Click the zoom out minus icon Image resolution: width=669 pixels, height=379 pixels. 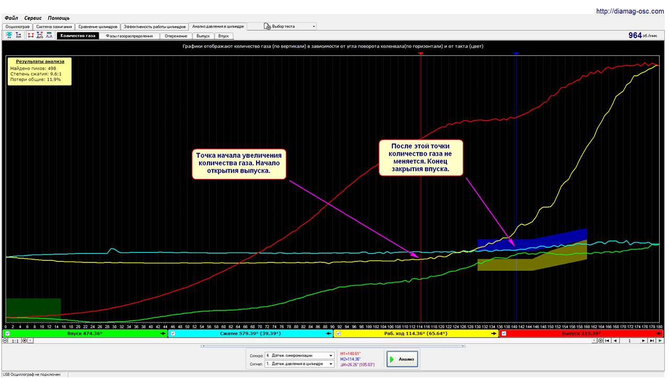click(5, 340)
